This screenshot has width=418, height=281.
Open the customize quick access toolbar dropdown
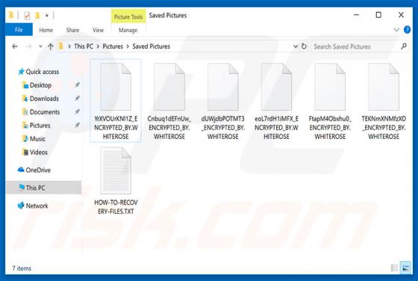coord(46,16)
